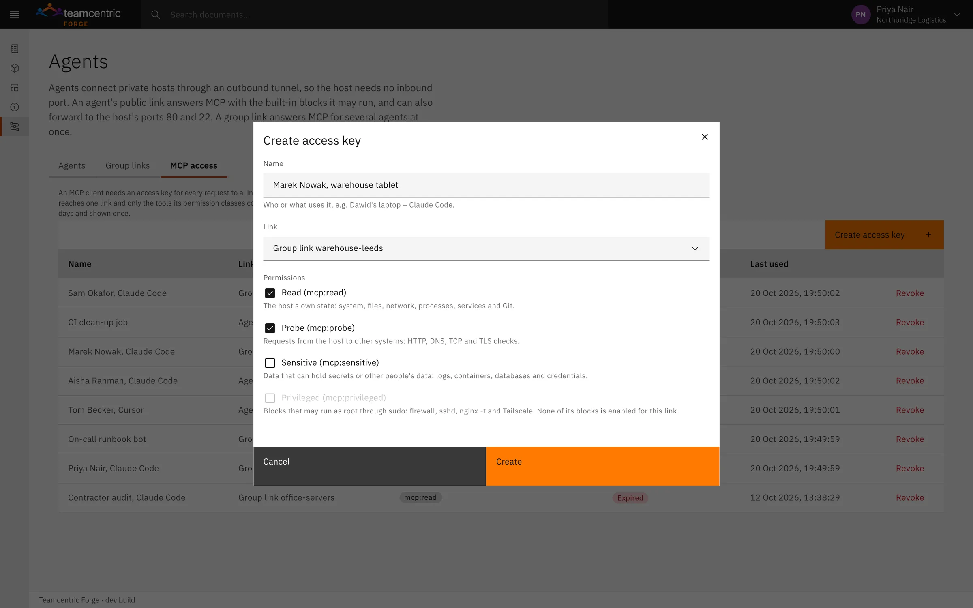Click Group link office-servers cell

[x=286, y=497]
